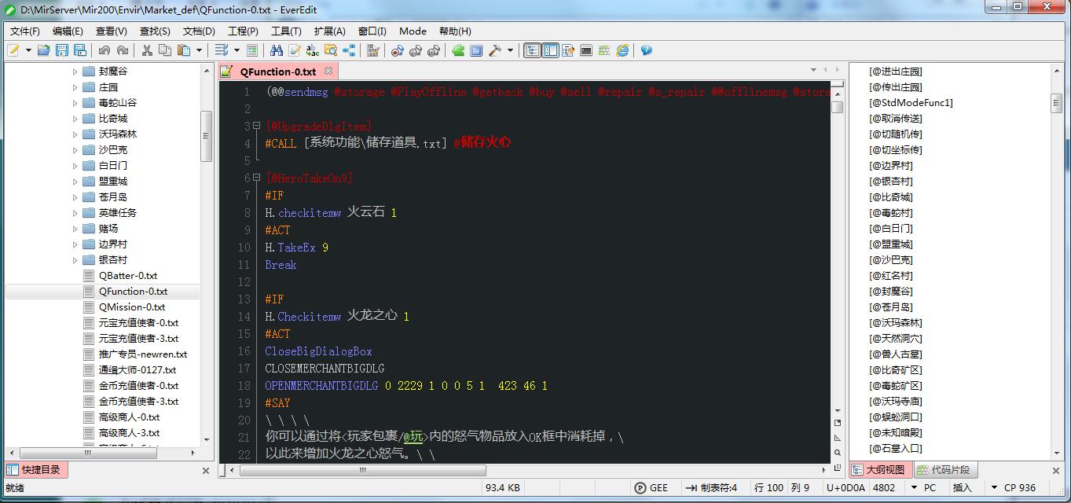Screen dimensions: 1071x503
Task: Click the 插入 insert mode indicator
Action: coord(963,487)
